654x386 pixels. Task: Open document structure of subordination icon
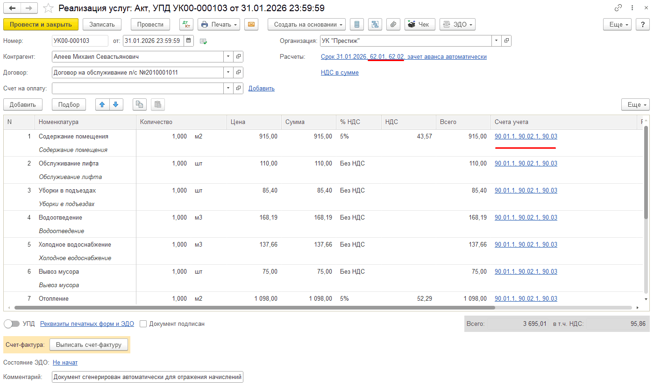click(x=375, y=25)
